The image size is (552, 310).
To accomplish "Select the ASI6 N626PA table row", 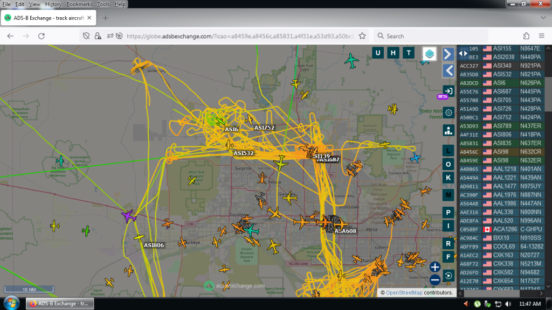I will pos(501,83).
